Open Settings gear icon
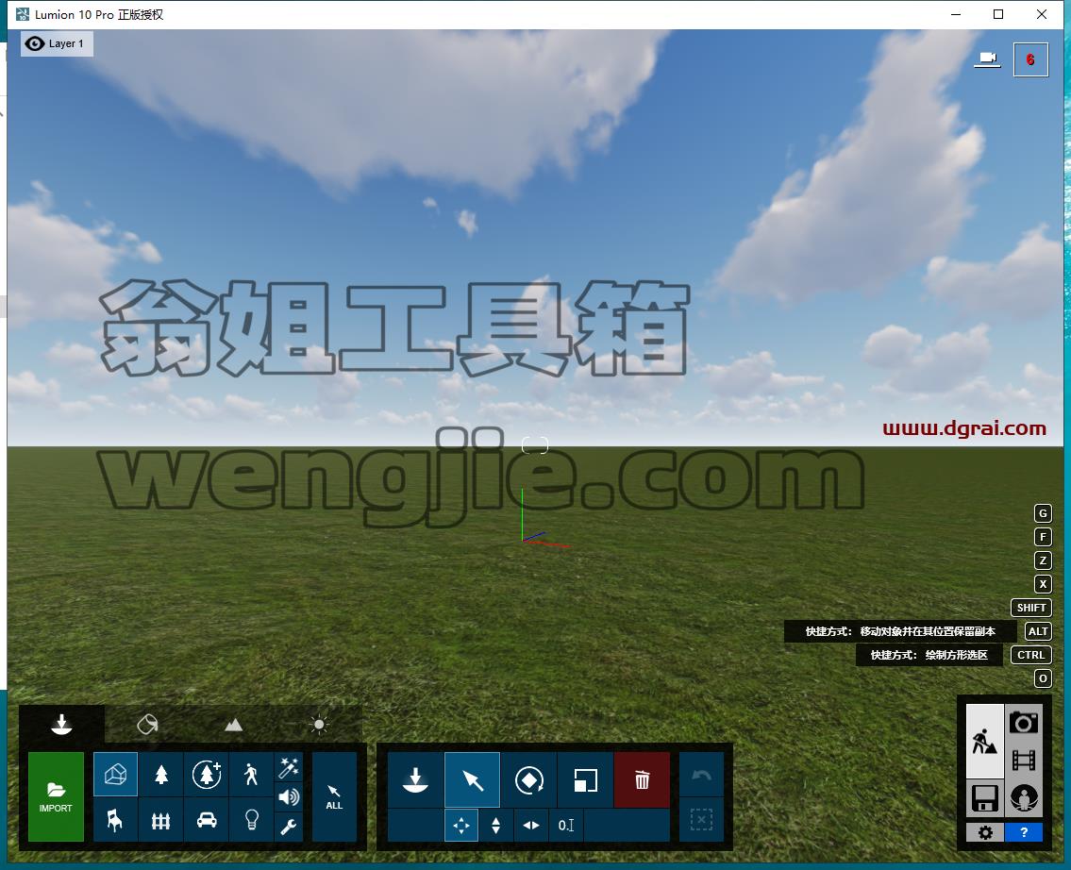Screen dimensions: 1071x870 985,832
